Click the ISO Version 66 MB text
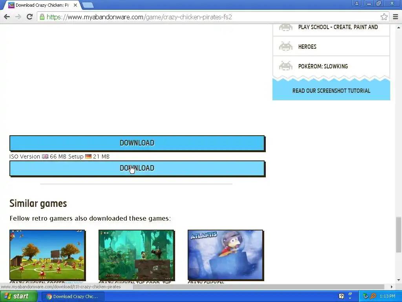 tap(38, 157)
